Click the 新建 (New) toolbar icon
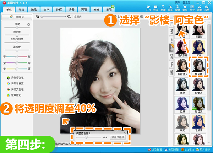The image size is (213, 153). click(x=164, y=8)
